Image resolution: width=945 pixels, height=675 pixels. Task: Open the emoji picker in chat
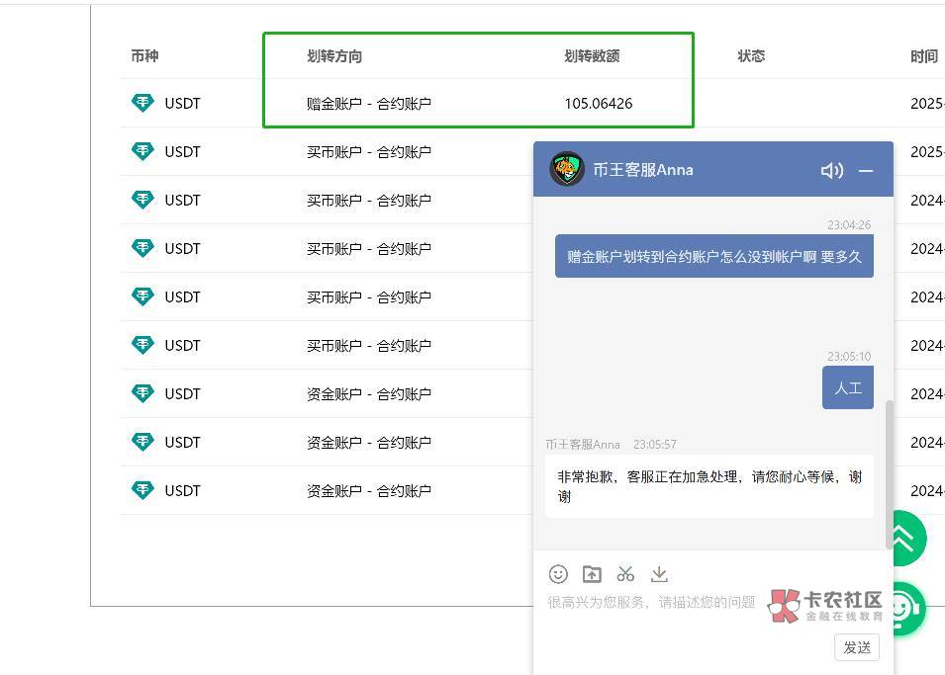[x=558, y=573]
